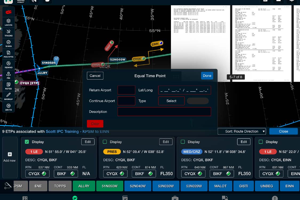Cancel the Equal Time Point dialog
Screen dimensions: 300x200
tap(95, 76)
